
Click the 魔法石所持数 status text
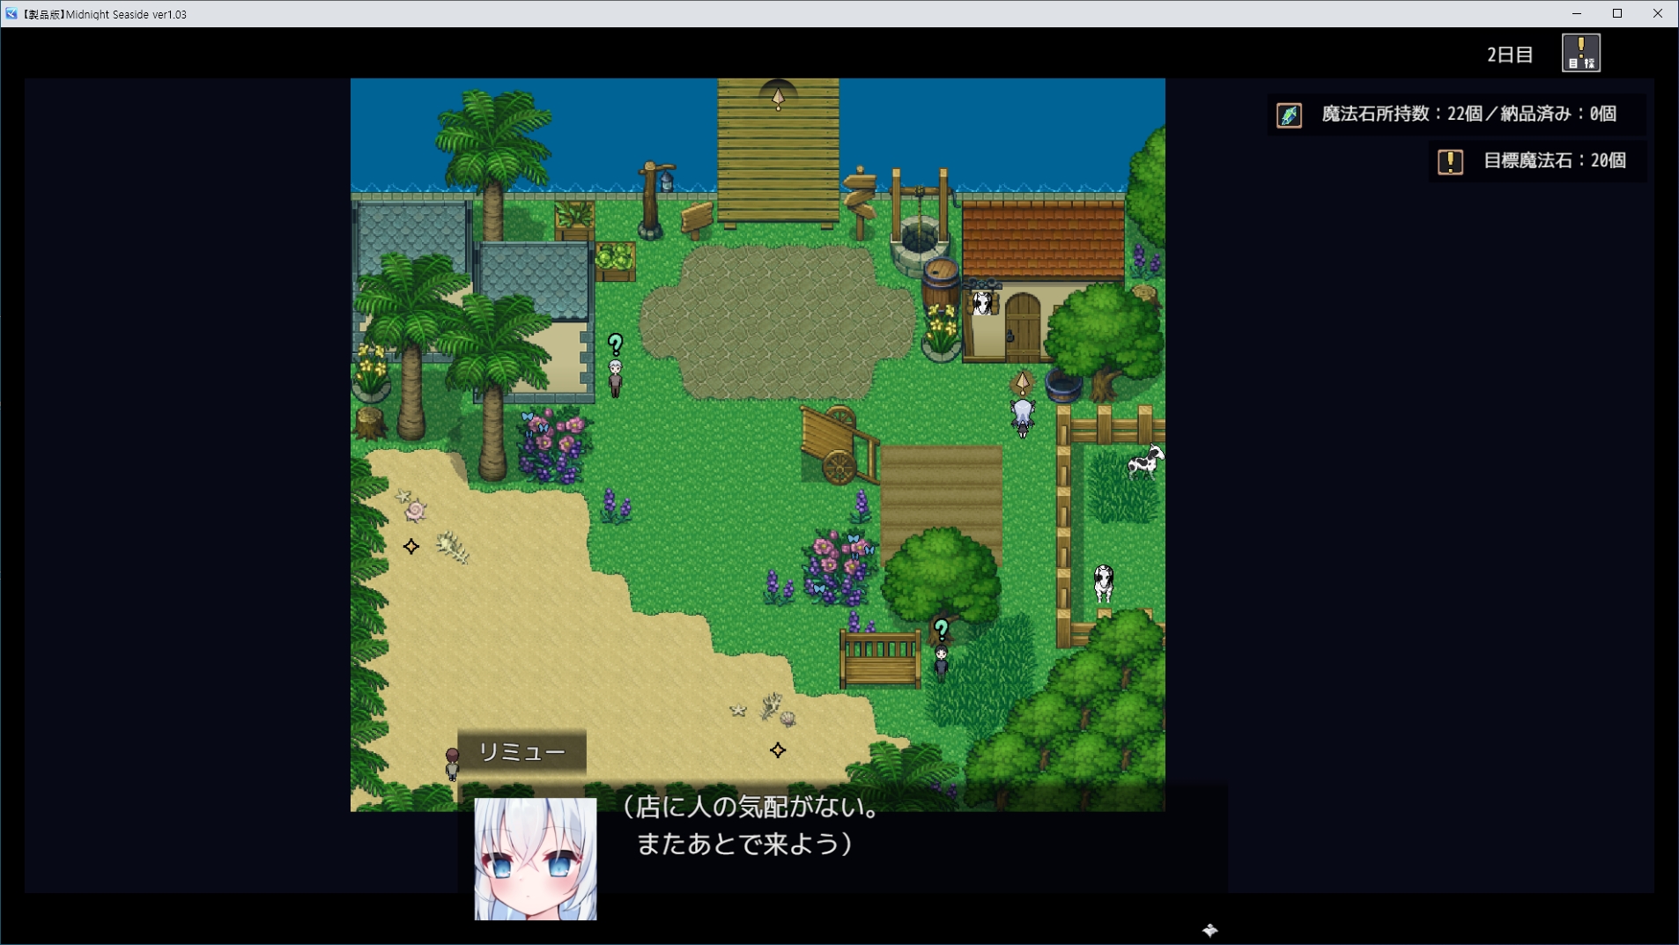(x=1468, y=114)
